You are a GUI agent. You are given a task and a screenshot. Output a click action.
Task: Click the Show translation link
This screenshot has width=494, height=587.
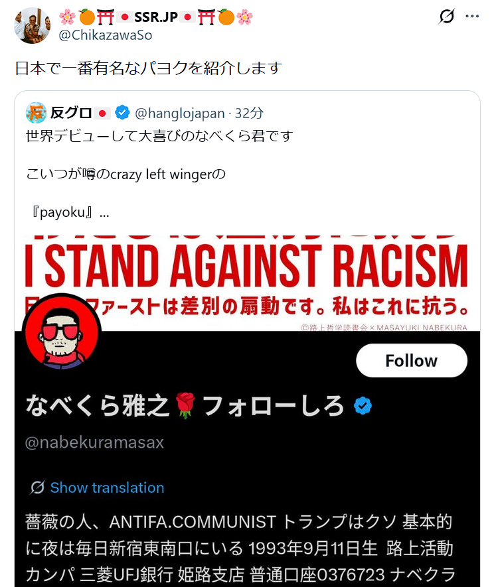(x=107, y=488)
